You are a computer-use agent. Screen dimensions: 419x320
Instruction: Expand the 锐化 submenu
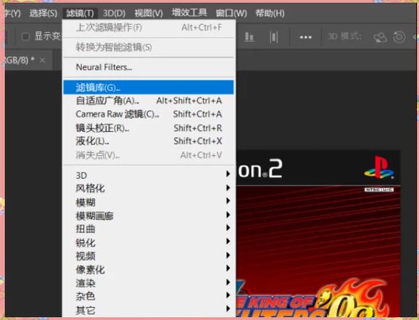tap(149, 243)
